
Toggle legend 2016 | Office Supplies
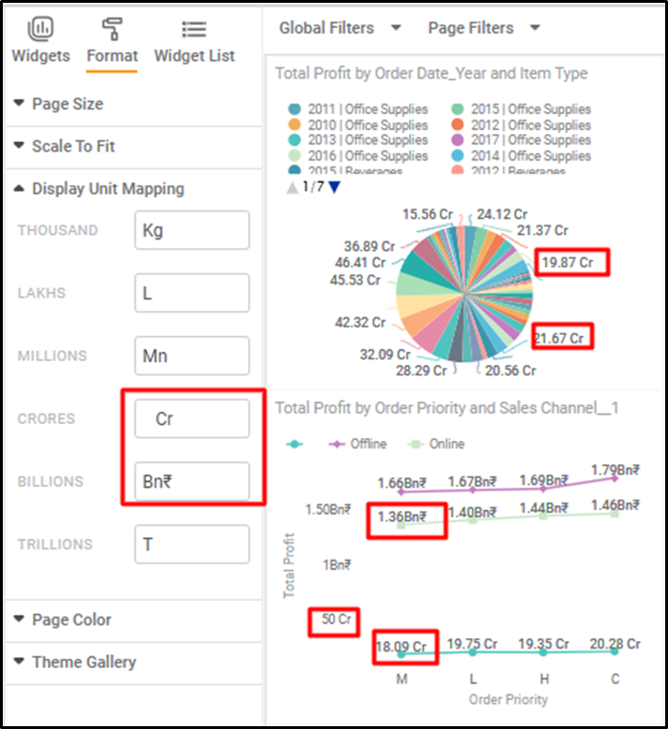tap(358, 155)
